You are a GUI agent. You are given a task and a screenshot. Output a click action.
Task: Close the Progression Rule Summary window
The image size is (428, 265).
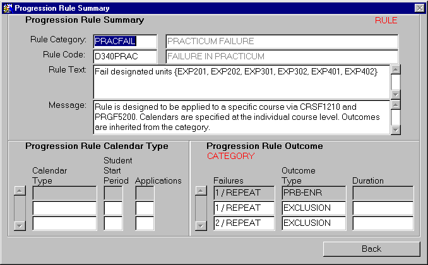coord(419,8)
